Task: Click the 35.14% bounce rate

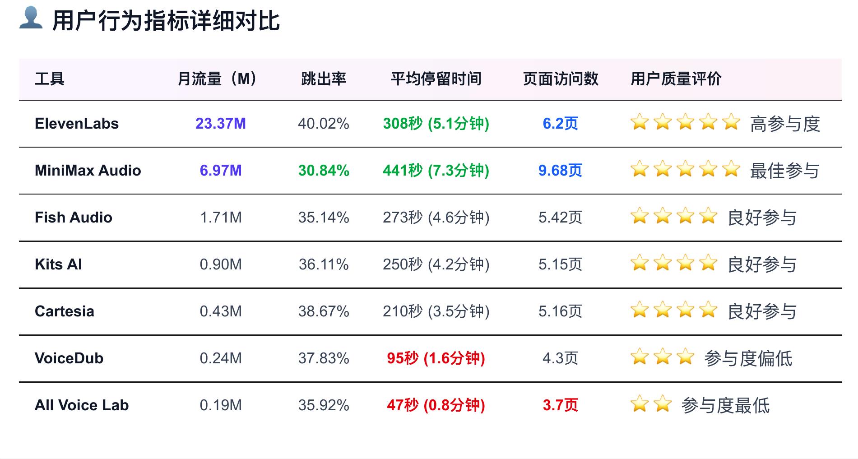Action: coord(324,218)
